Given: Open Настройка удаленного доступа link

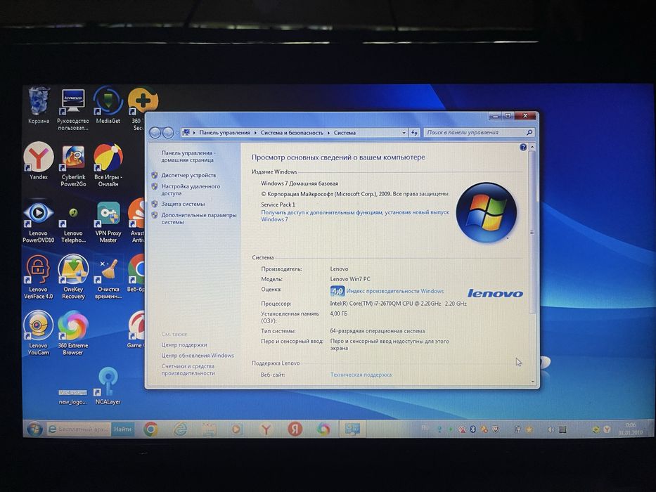Looking at the screenshot, I should [191, 190].
